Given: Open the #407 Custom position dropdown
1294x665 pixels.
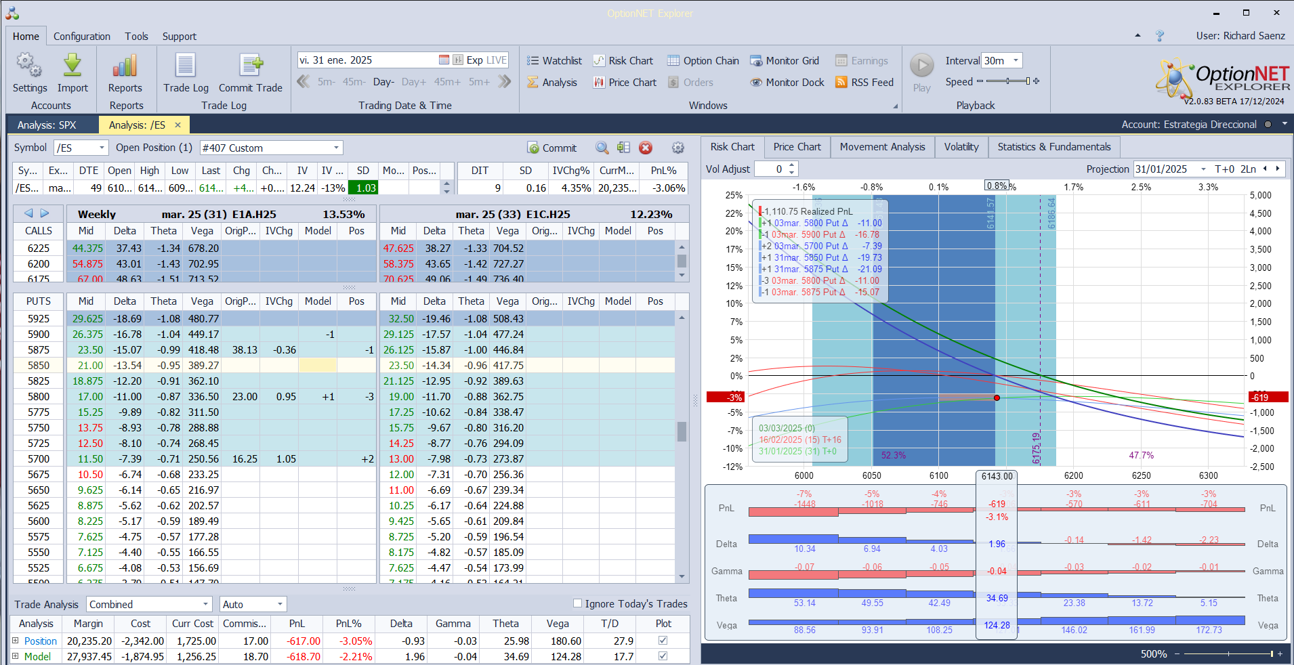Looking at the screenshot, I should pos(336,148).
